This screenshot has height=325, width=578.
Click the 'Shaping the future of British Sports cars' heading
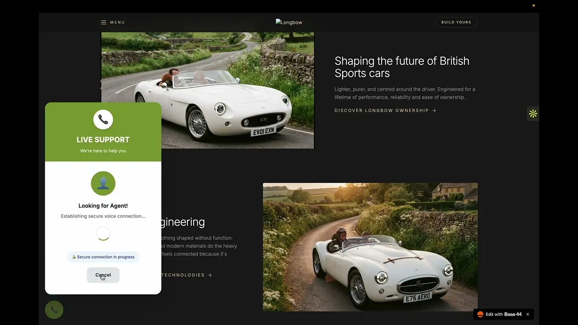coord(402,67)
